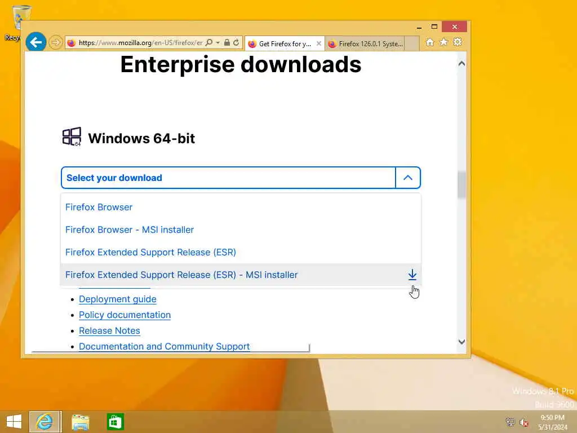
Task: Open 'Documentation and Community Support' link
Action: (164, 347)
